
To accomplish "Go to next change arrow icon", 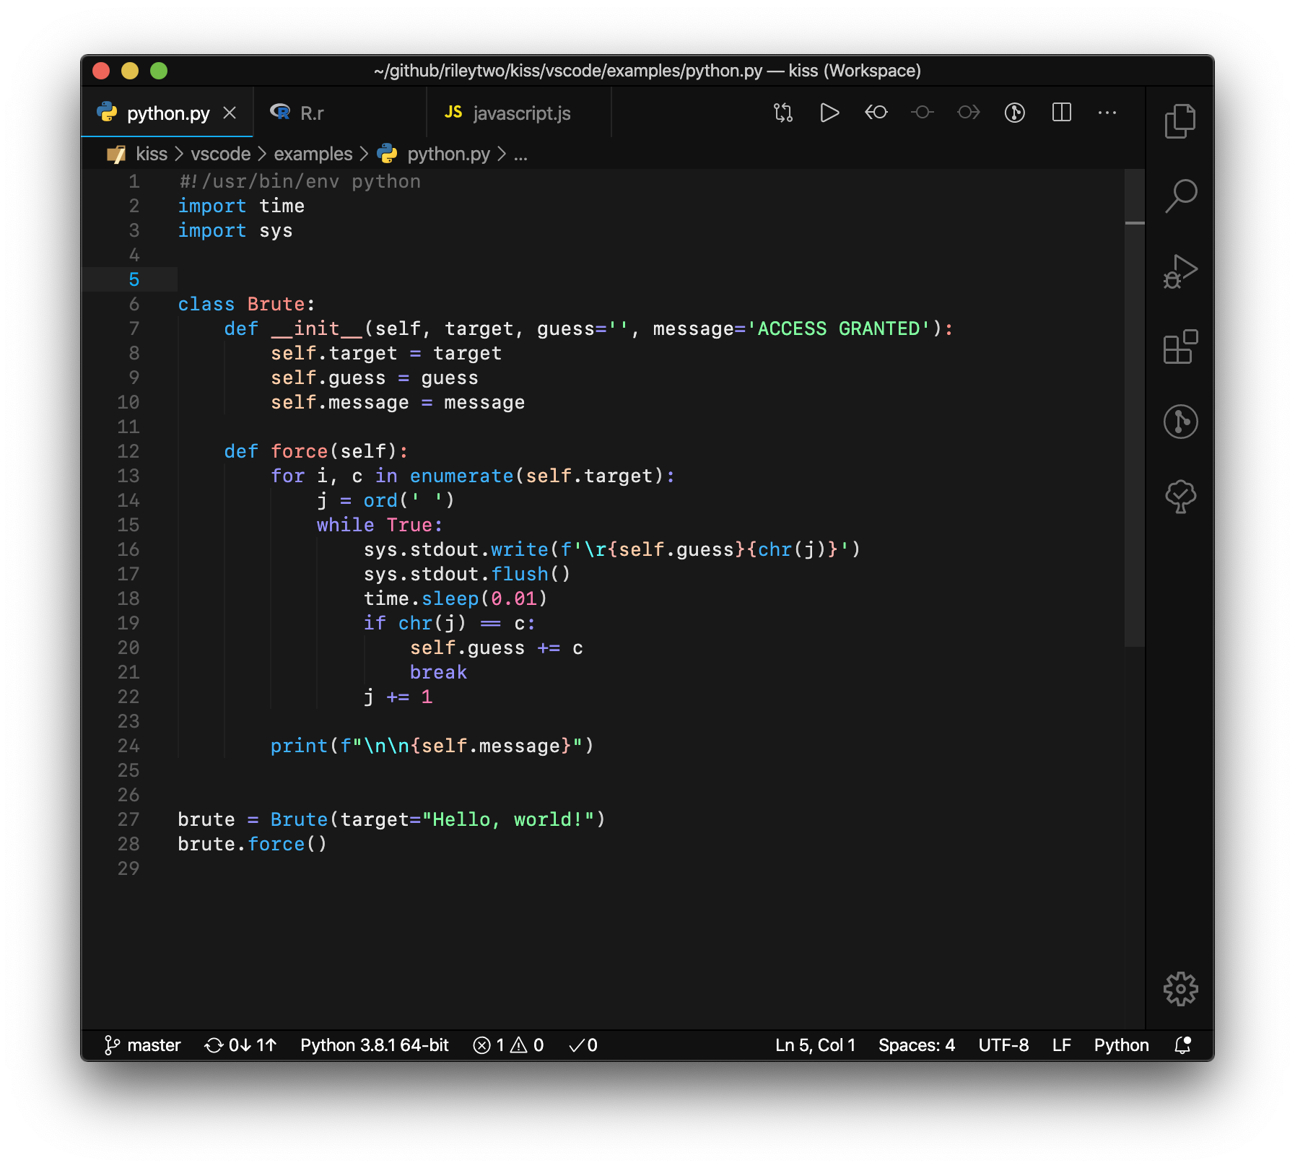I will coord(968,113).
